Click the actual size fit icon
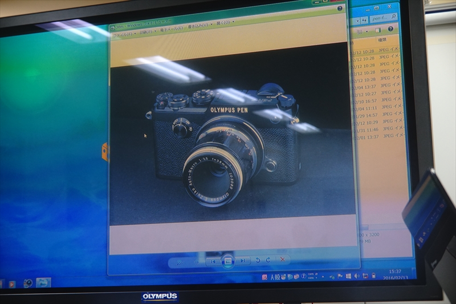The image size is (456, 304). point(197,262)
